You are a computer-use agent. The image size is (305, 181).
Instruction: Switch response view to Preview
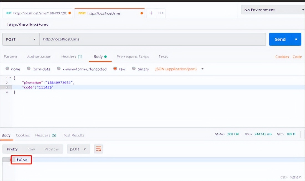[52, 149]
